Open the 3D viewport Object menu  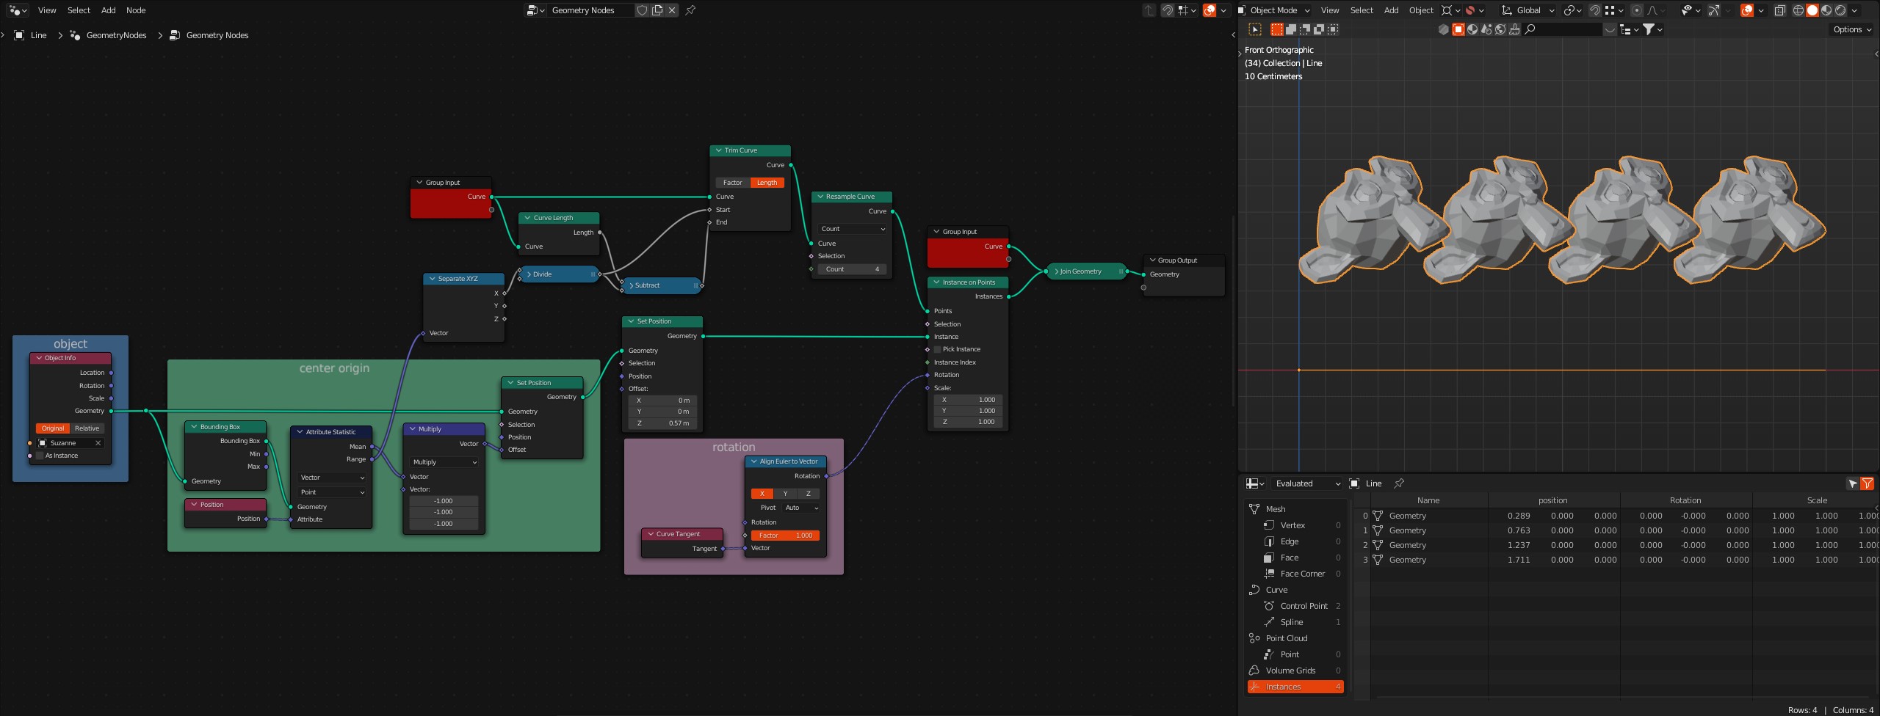click(x=1421, y=10)
